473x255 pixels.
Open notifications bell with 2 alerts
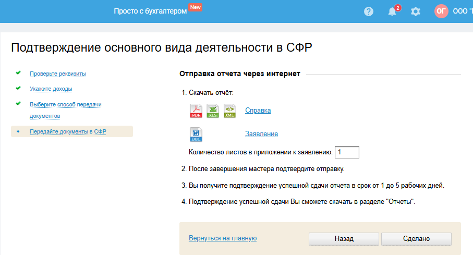pos(393,11)
